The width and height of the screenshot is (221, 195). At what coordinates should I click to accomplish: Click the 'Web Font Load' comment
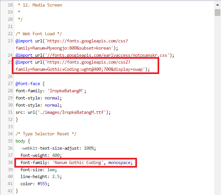tap(39, 34)
